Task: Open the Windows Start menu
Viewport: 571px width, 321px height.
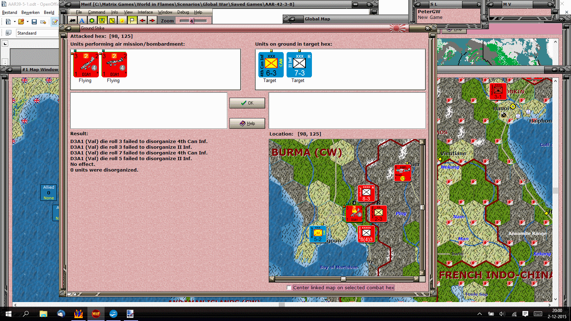Action: coord(9,314)
